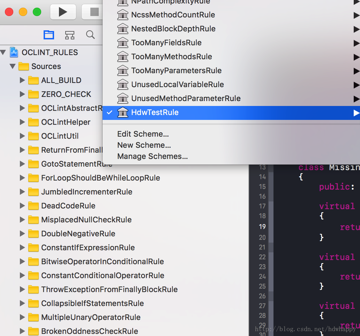Viewport: 360px width, 336px height.
Task: Select the OCLINT_RULES project file icon
Action: point(14,52)
